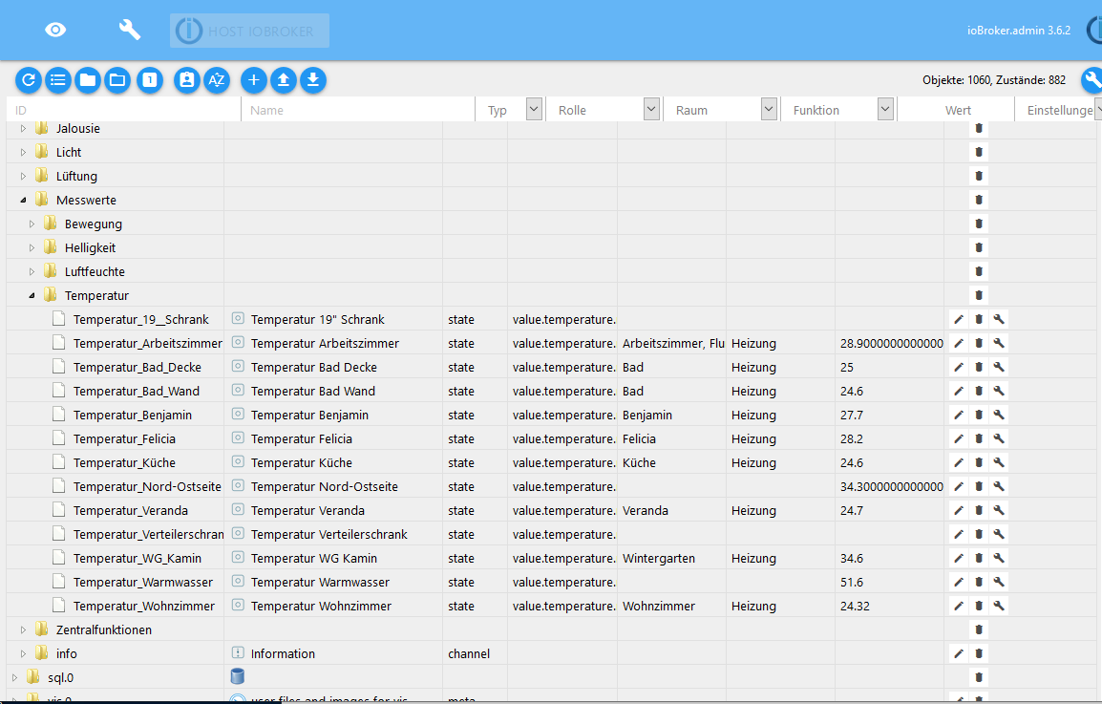
Task: Expand the Zentralfunktionen folder
Action: [x=23, y=630]
